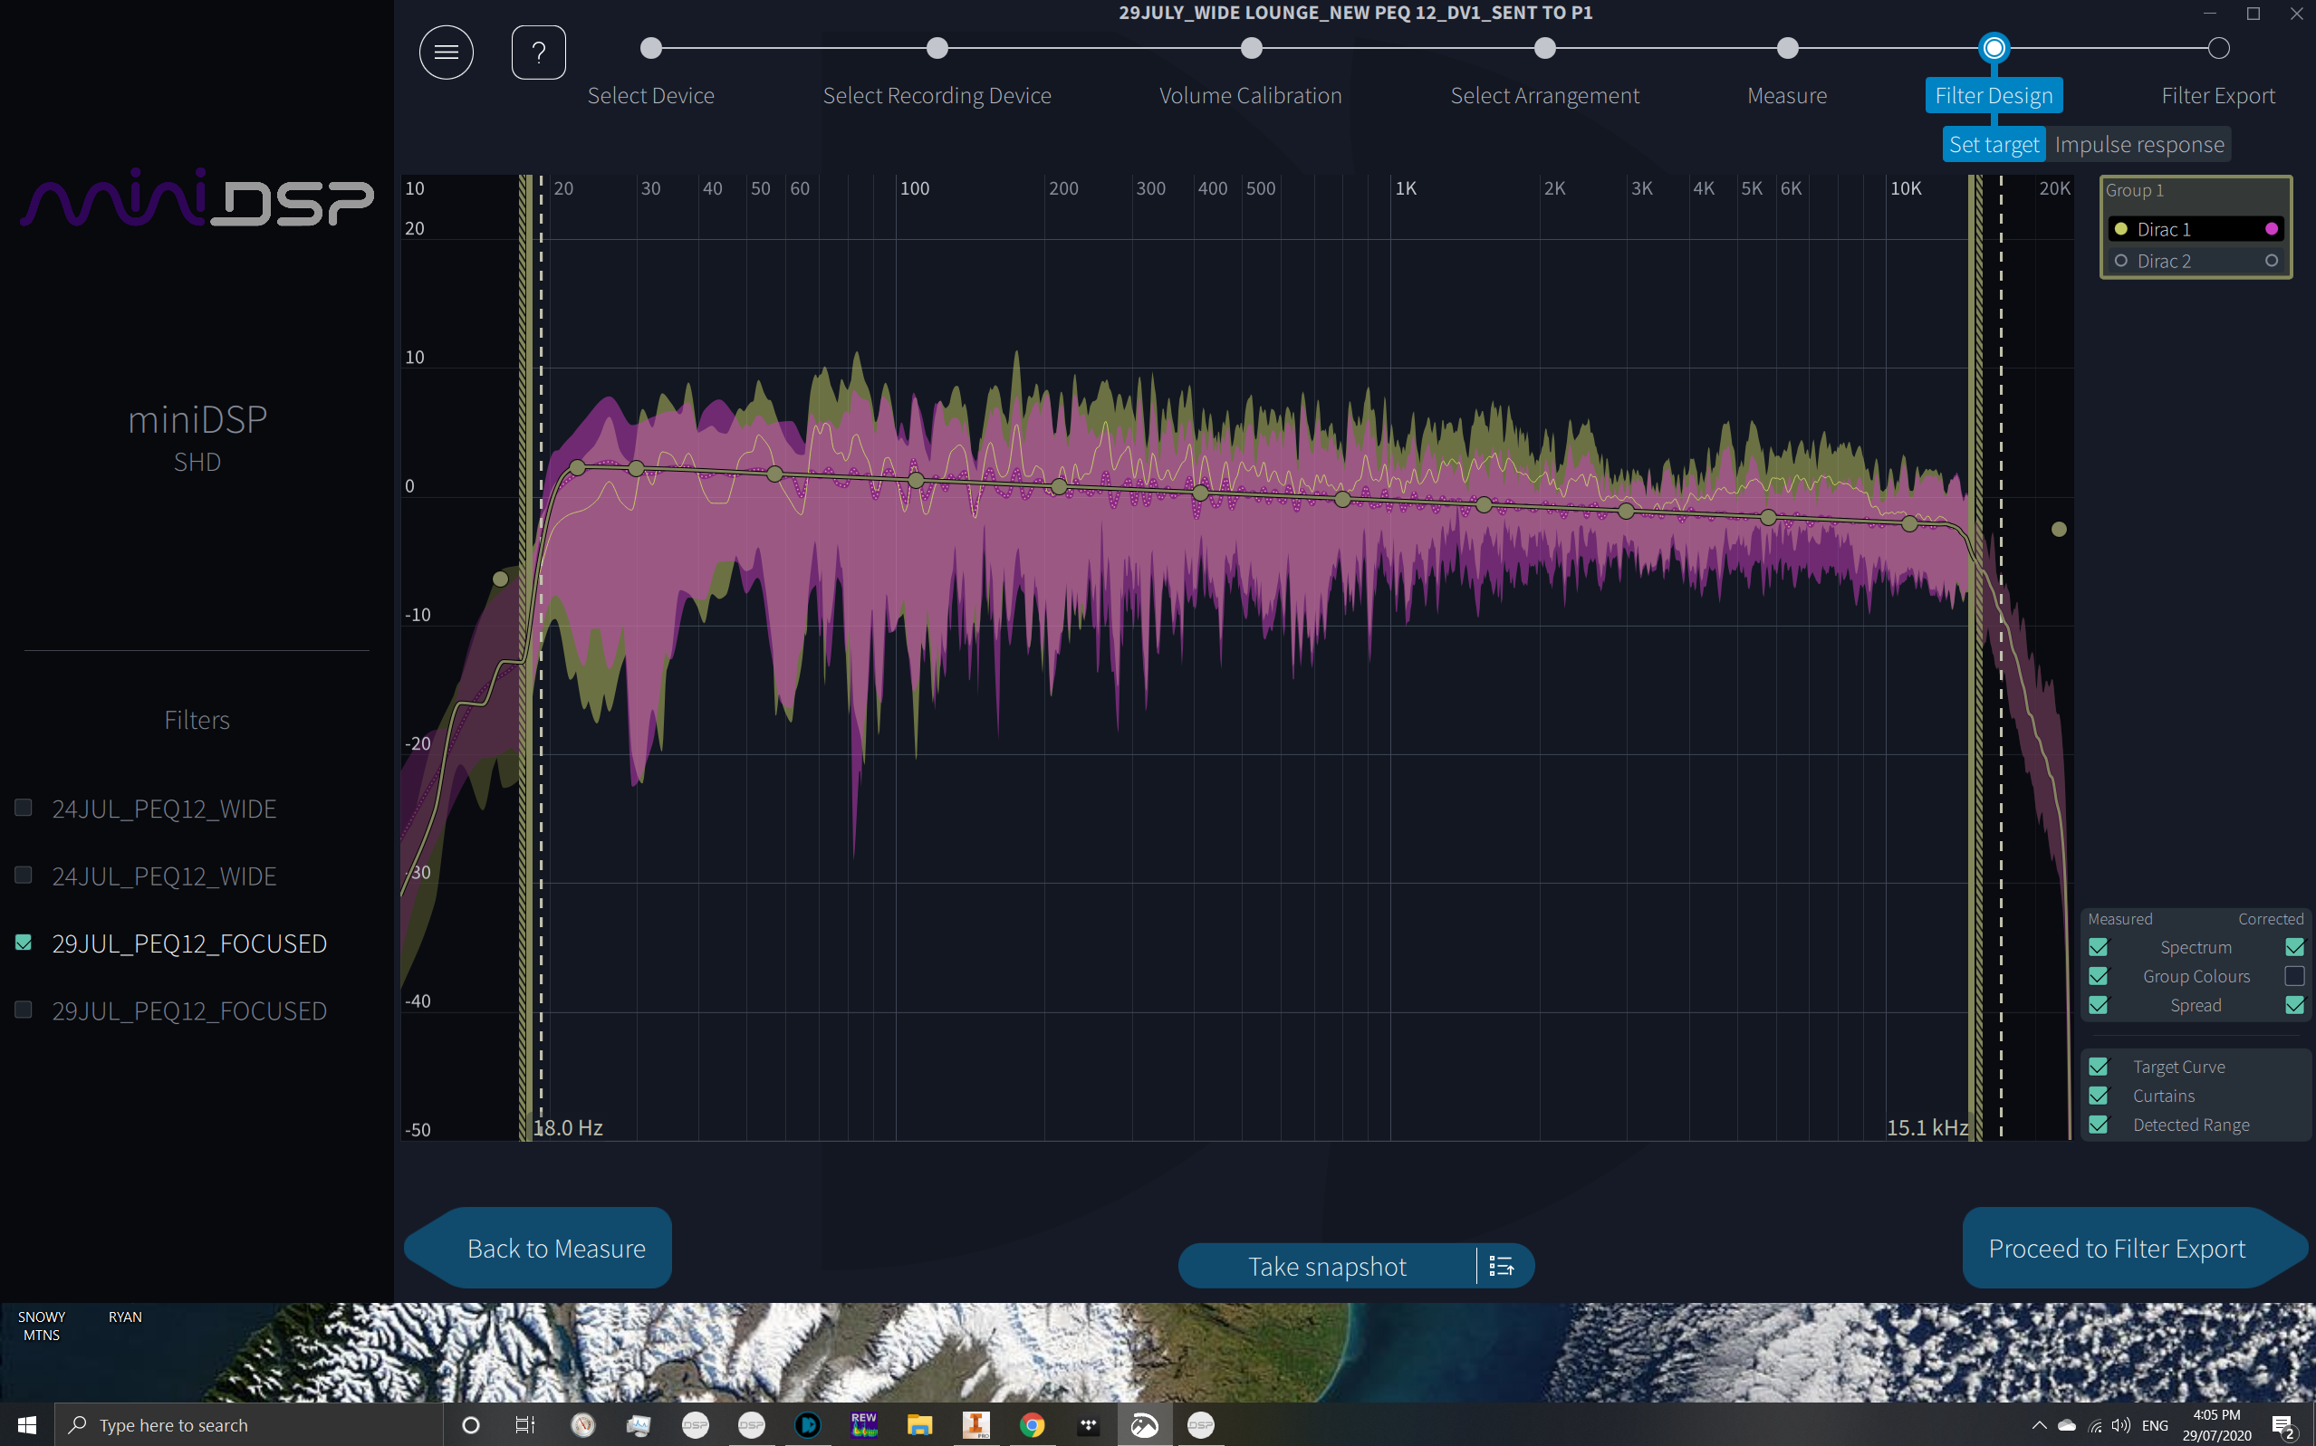Image resolution: width=2316 pixels, height=1446 pixels.
Task: Hide the Target Curve
Action: pyautogui.click(x=2098, y=1067)
